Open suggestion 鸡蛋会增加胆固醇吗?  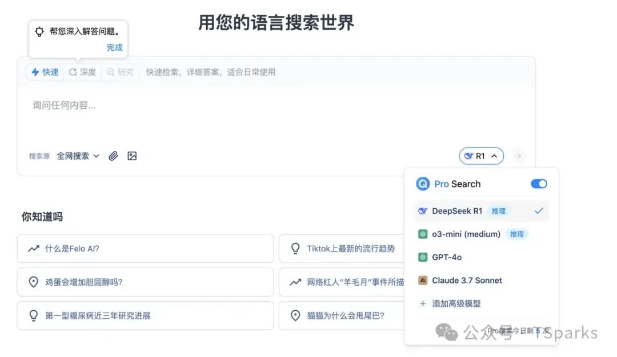point(145,282)
